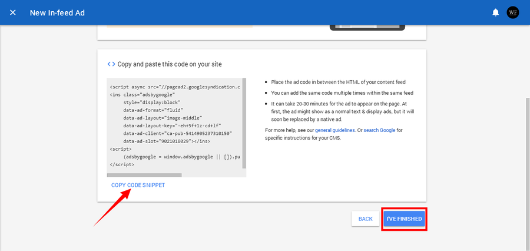Screen dimensions: 530x251
Task: Click the script async src line
Action: (x=175, y=87)
